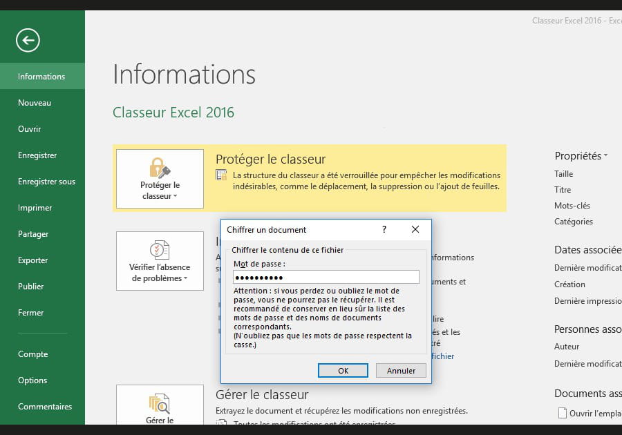Open the Options sidebar entry
622x435 pixels.
pyautogui.click(x=32, y=380)
